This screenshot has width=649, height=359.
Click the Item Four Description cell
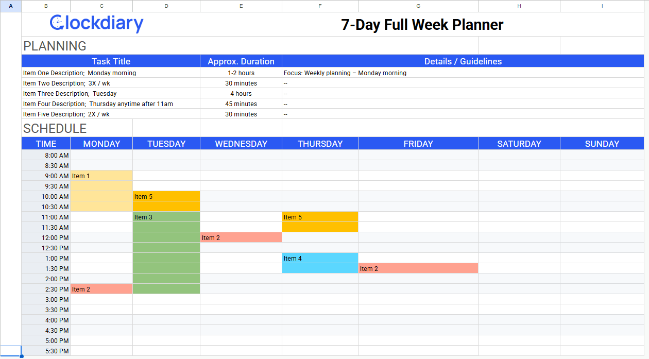(x=111, y=104)
